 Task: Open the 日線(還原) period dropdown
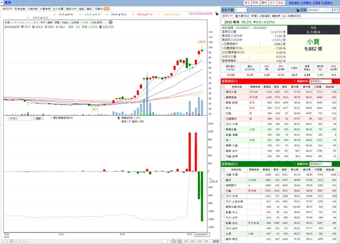tap(99, 22)
